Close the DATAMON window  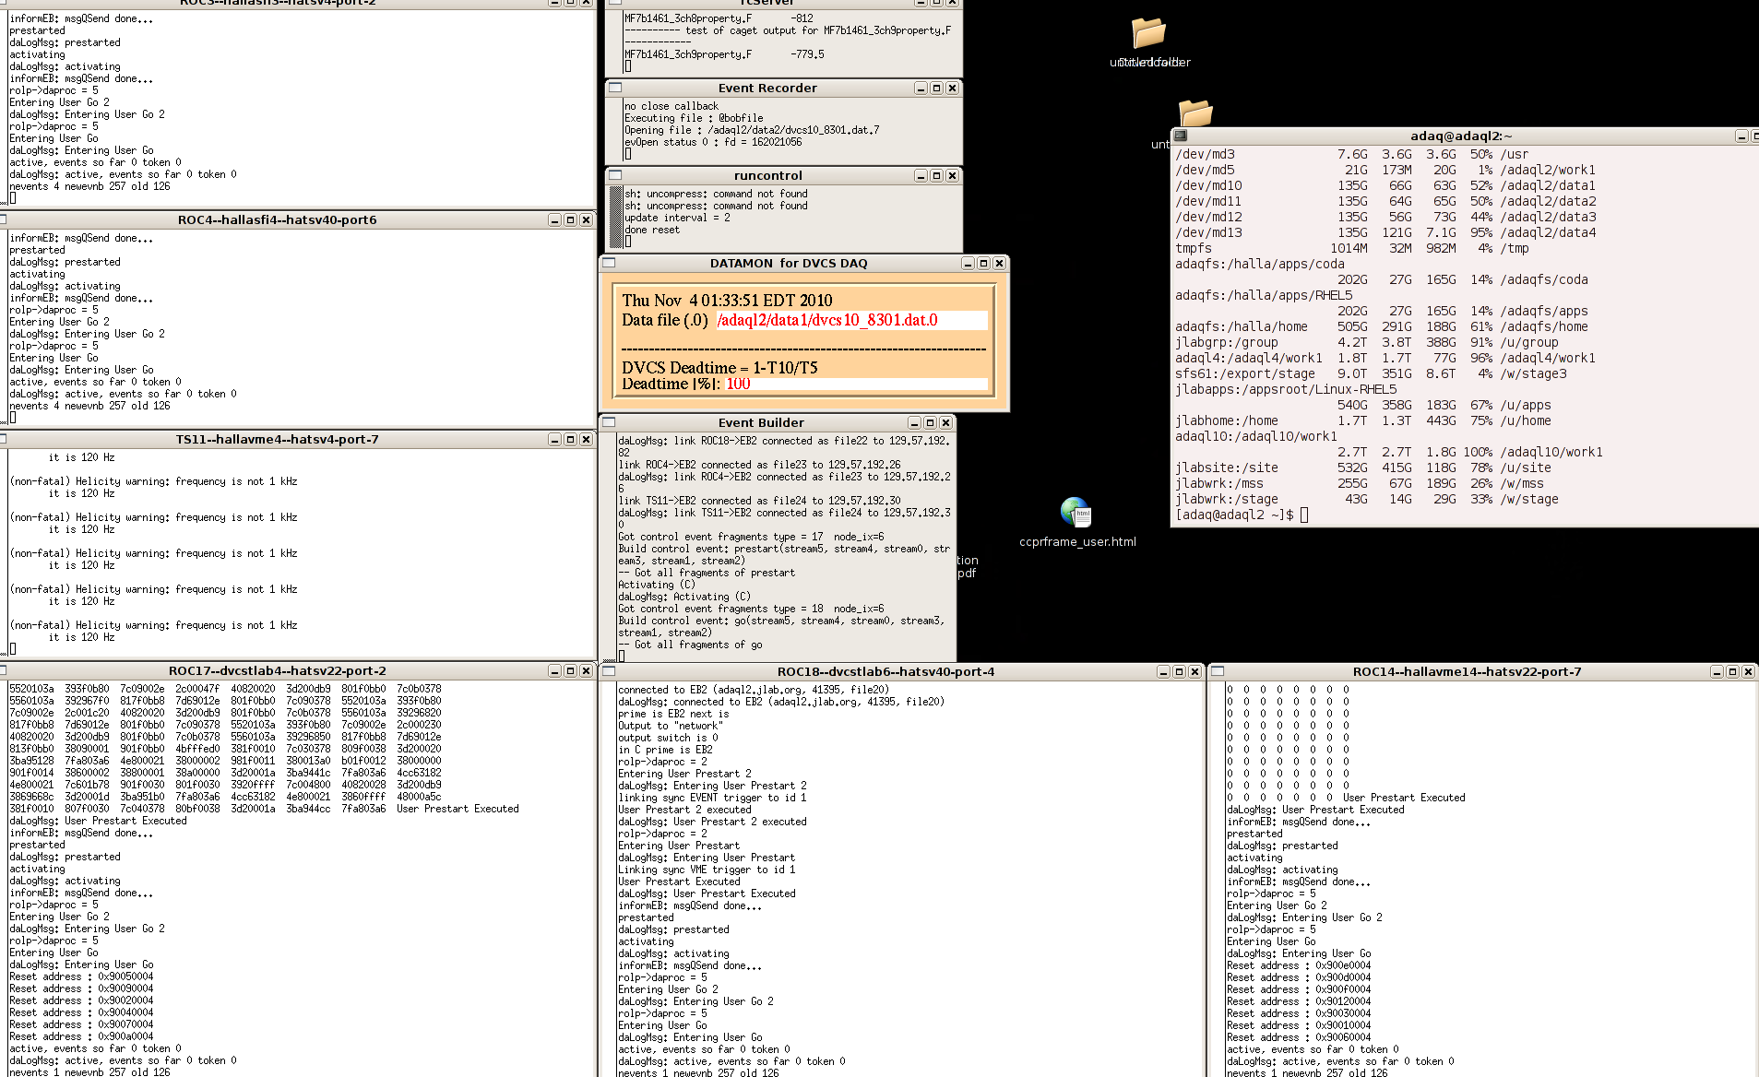pyautogui.click(x=999, y=263)
